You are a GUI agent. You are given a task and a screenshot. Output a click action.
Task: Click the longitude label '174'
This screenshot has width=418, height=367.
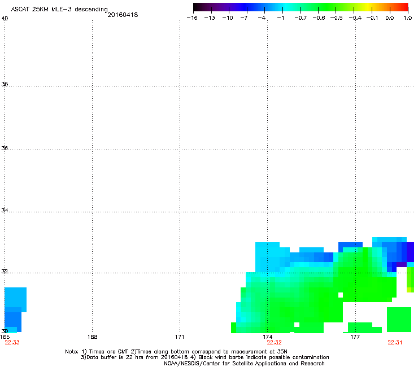click(267, 337)
